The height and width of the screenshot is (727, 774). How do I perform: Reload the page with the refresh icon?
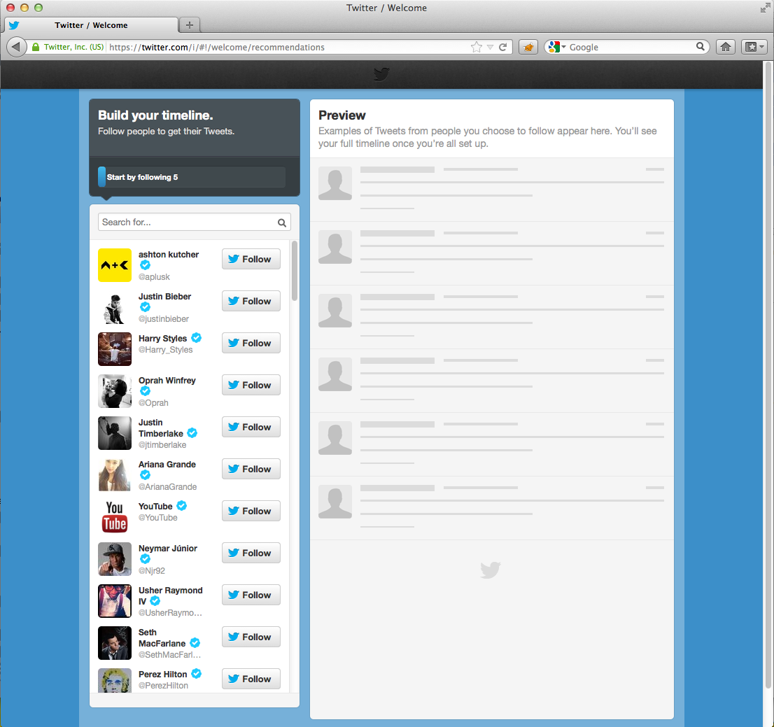tap(503, 47)
